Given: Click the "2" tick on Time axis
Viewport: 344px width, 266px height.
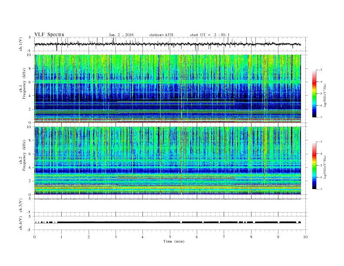Looking at the screenshot, I should click(89, 237).
